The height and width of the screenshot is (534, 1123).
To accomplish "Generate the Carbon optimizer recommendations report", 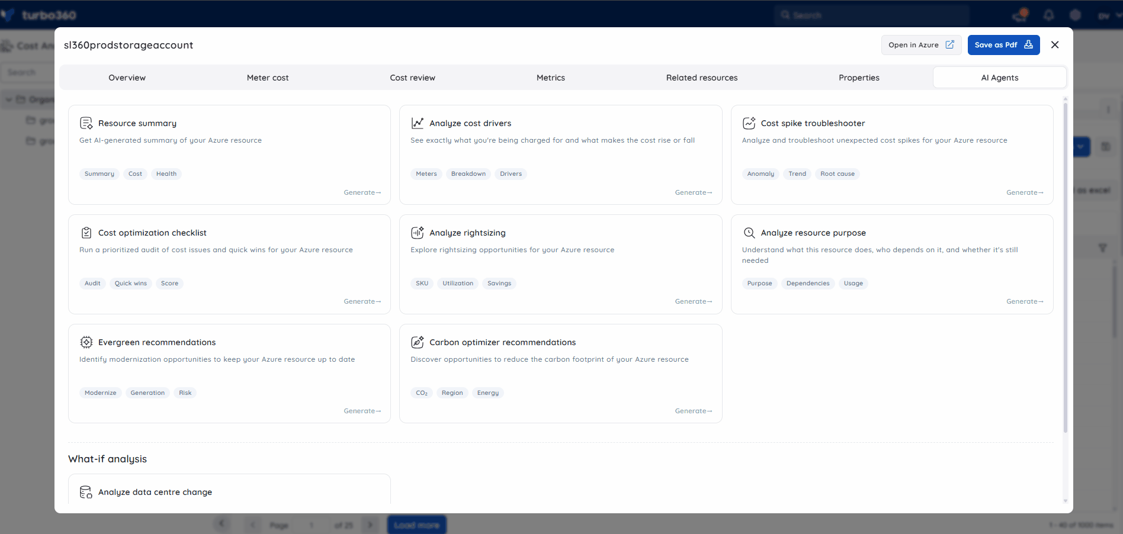I will pos(694,411).
